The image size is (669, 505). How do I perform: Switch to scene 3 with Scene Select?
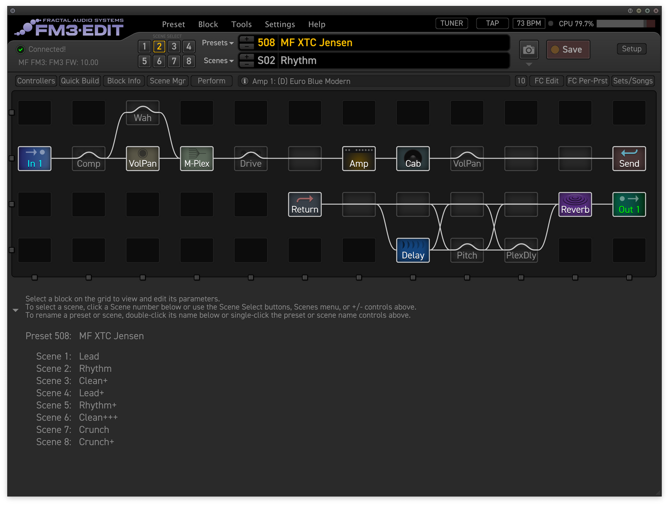point(174,46)
